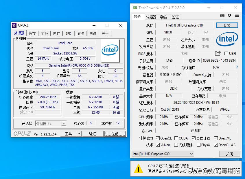The width and height of the screenshot is (245, 179).
Task: Click the GPU-Z green card icon in title bar
Action: click(135, 7)
